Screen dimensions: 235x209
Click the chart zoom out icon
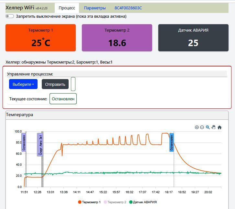202,127
